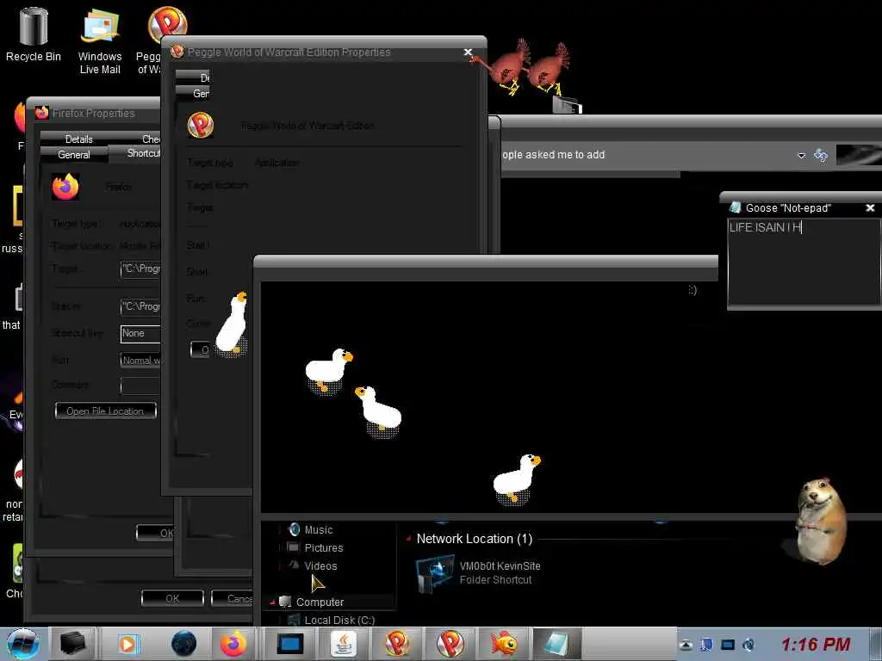882x661 pixels.
Task: Click the Firefox Properties title bar icon
Action: [41, 113]
